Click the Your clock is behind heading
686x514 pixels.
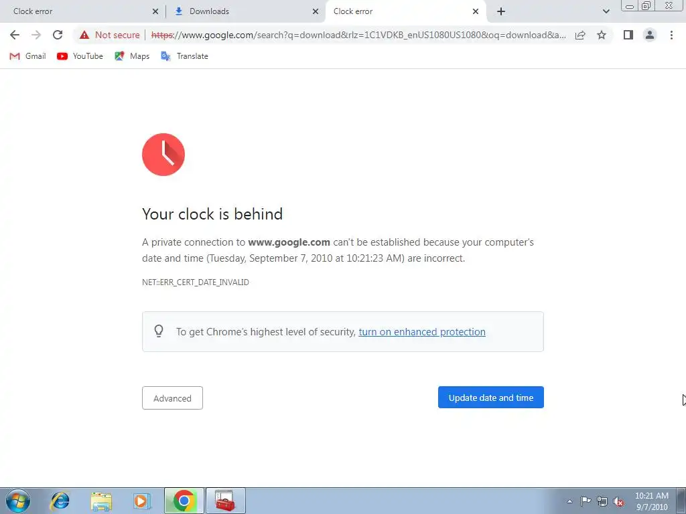(x=212, y=214)
